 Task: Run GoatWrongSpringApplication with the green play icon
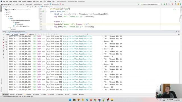(162, 4)
